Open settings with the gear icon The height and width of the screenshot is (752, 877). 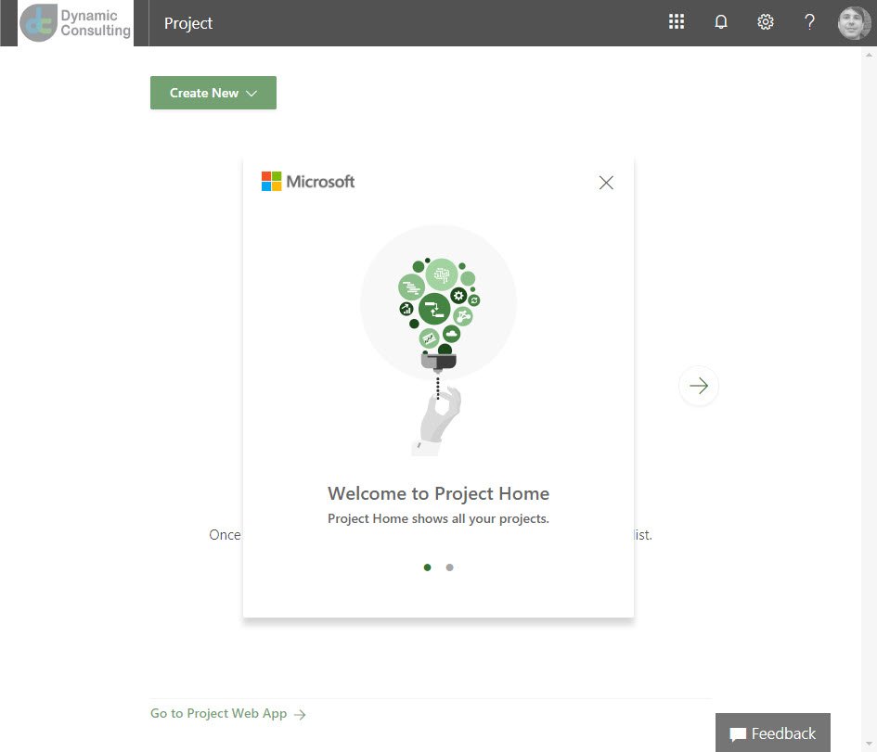pyautogui.click(x=765, y=21)
